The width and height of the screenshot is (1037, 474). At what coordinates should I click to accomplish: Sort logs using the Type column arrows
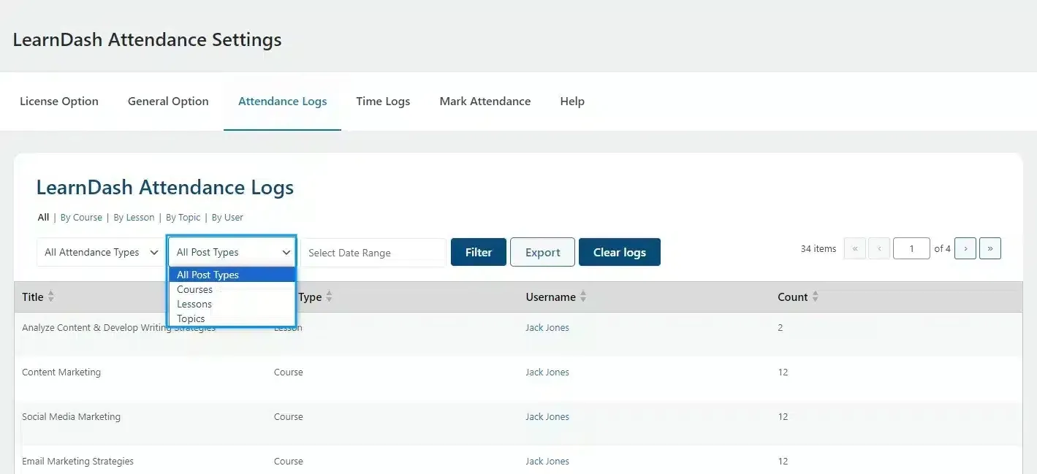(327, 297)
